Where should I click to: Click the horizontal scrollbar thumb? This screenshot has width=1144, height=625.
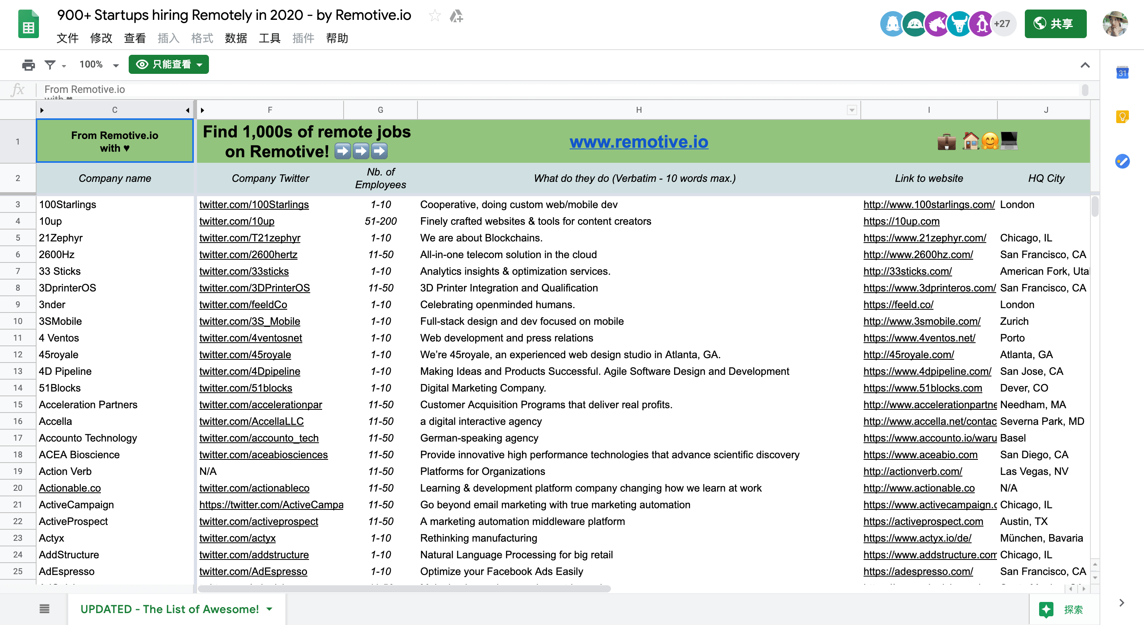[404, 588]
